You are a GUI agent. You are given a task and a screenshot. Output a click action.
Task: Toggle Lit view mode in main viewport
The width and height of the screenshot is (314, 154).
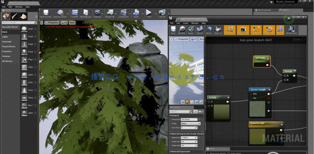click(65, 23)
